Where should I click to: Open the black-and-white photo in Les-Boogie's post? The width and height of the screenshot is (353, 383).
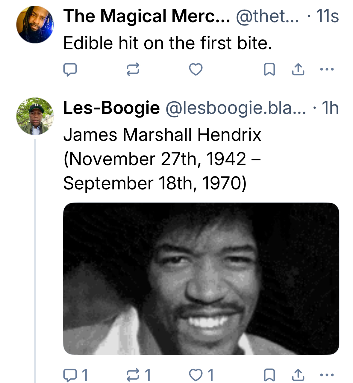click(201, 279)
